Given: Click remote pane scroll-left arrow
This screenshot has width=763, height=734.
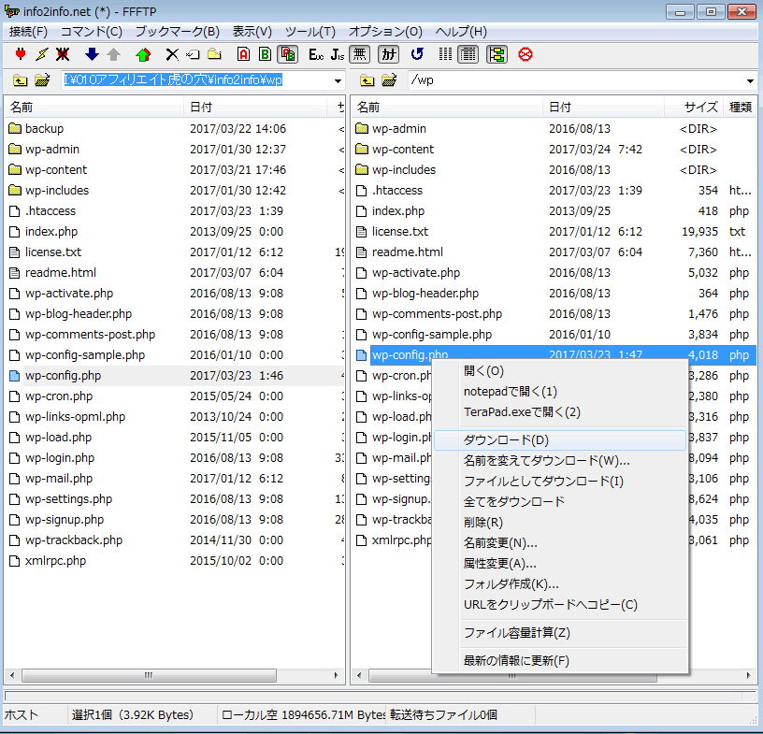Looking at the screenshot, I should coord(359,675).
